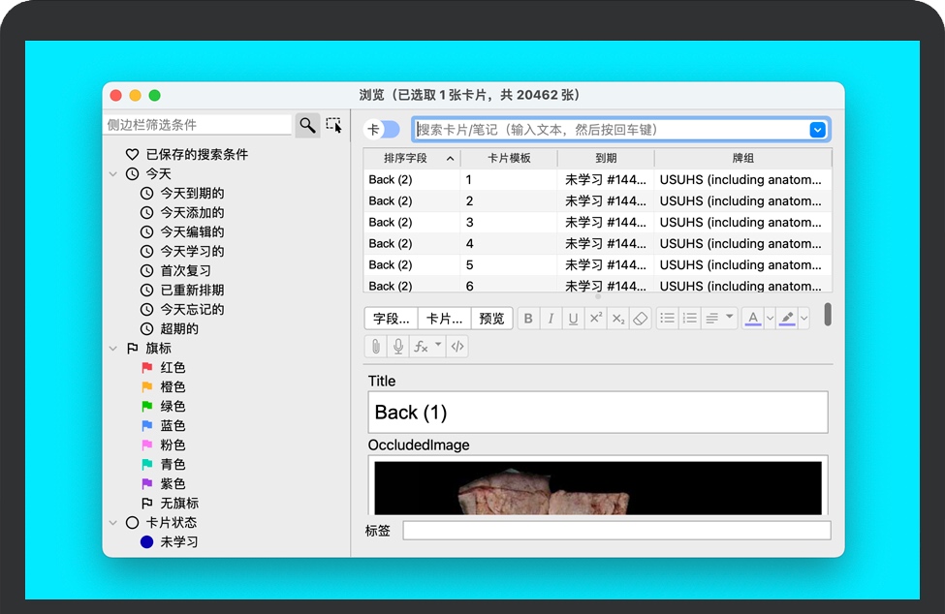Open the text highlight color dropdown arrow
Screen dimensions: 945x614
click(803, 319)
